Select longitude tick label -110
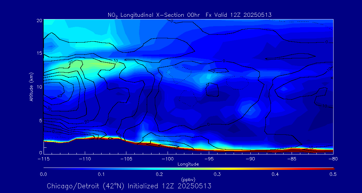Screen dimensions: 362x193 85,159
